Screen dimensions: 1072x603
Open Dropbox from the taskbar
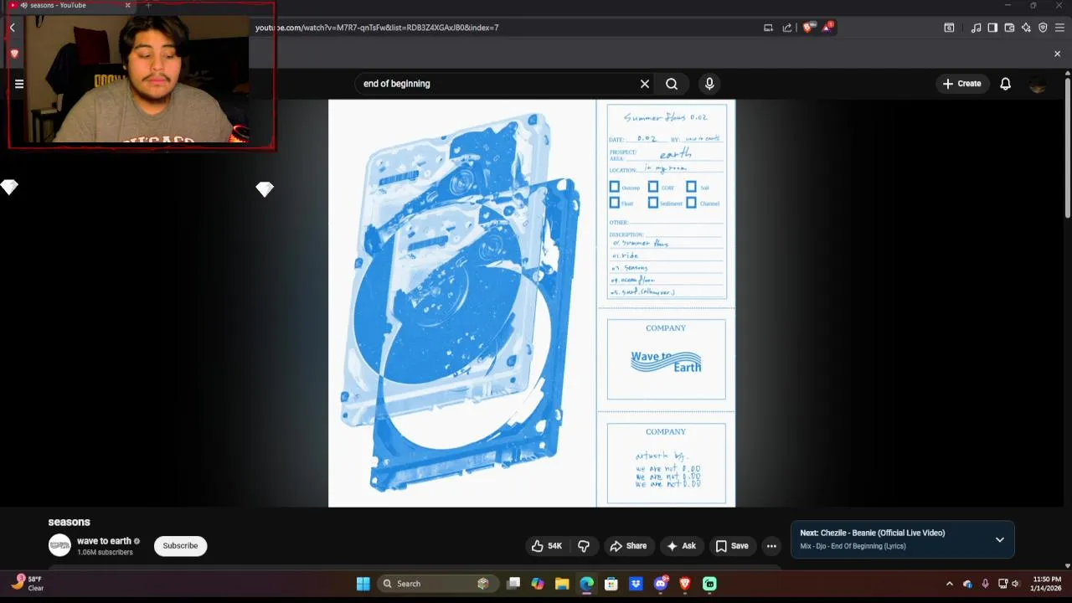[636, 584]
